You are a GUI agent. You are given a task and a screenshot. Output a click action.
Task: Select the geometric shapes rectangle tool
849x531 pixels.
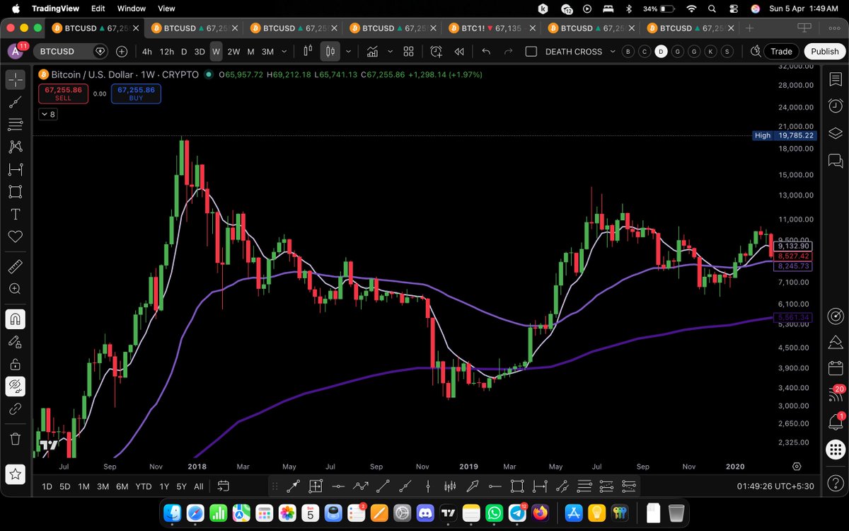click(x=16, y=192)
